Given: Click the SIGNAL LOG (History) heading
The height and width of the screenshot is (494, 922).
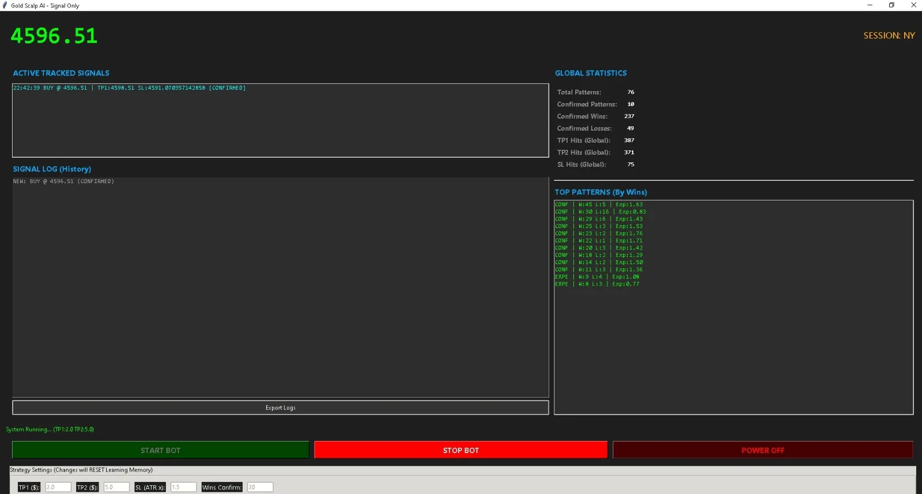Looking at the screenshot, I should pos(52,169).
